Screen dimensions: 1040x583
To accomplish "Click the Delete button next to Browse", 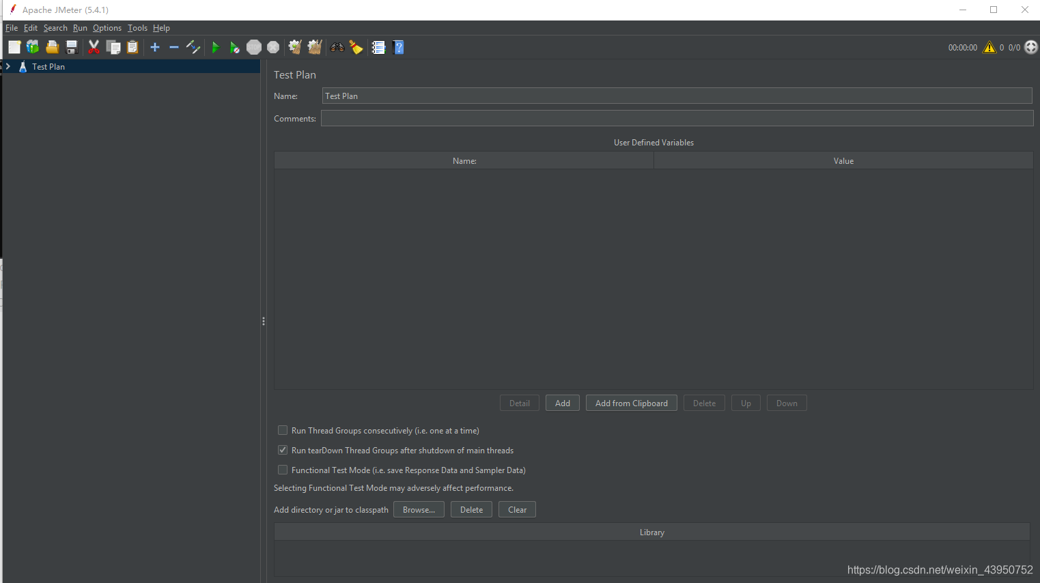I will point(471,509).
